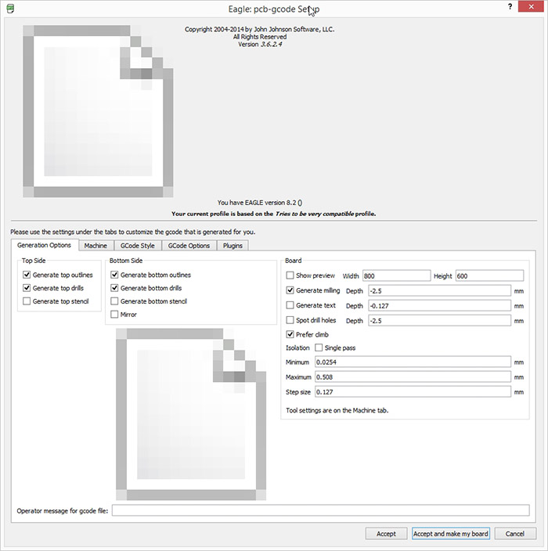Click the 'Your current profile is based on' text
The image size is (548, 551).
pyautogui.click(x=273, y=214)
